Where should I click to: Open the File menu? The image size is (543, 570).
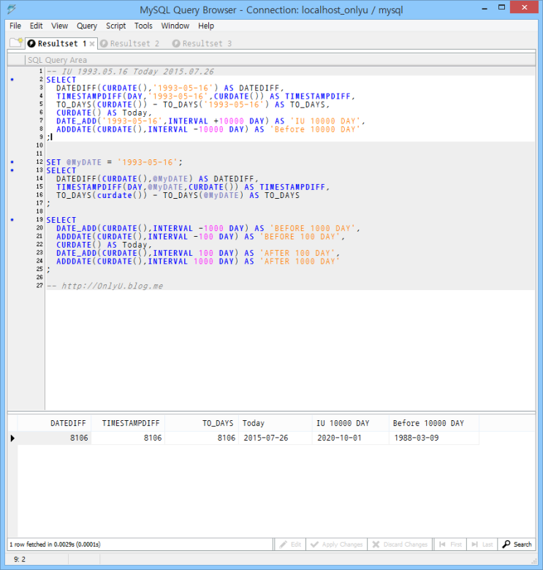click(15, 26)
